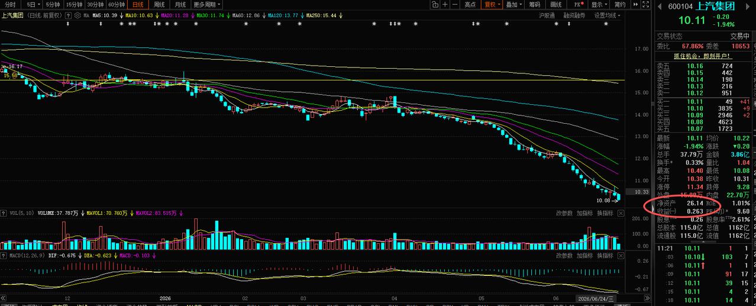Open 叠加 overlay dropdown
756x306 pixels.
pos(515,5)
